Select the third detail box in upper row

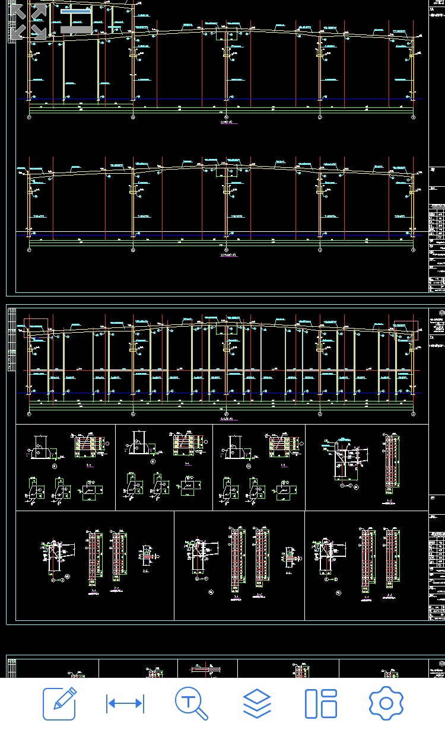pos(259,467)
